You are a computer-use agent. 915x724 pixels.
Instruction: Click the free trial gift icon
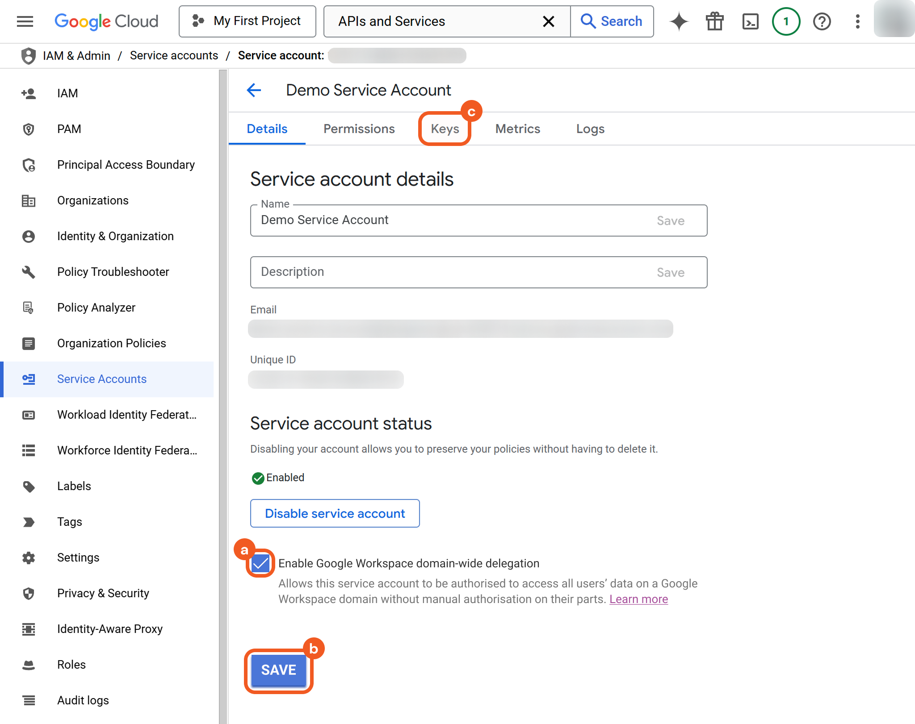coord(714,21)
